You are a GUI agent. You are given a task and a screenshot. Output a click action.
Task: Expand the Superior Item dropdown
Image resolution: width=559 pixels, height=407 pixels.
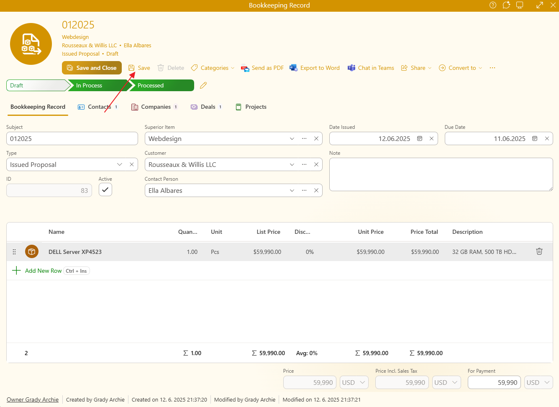point(292,138)
